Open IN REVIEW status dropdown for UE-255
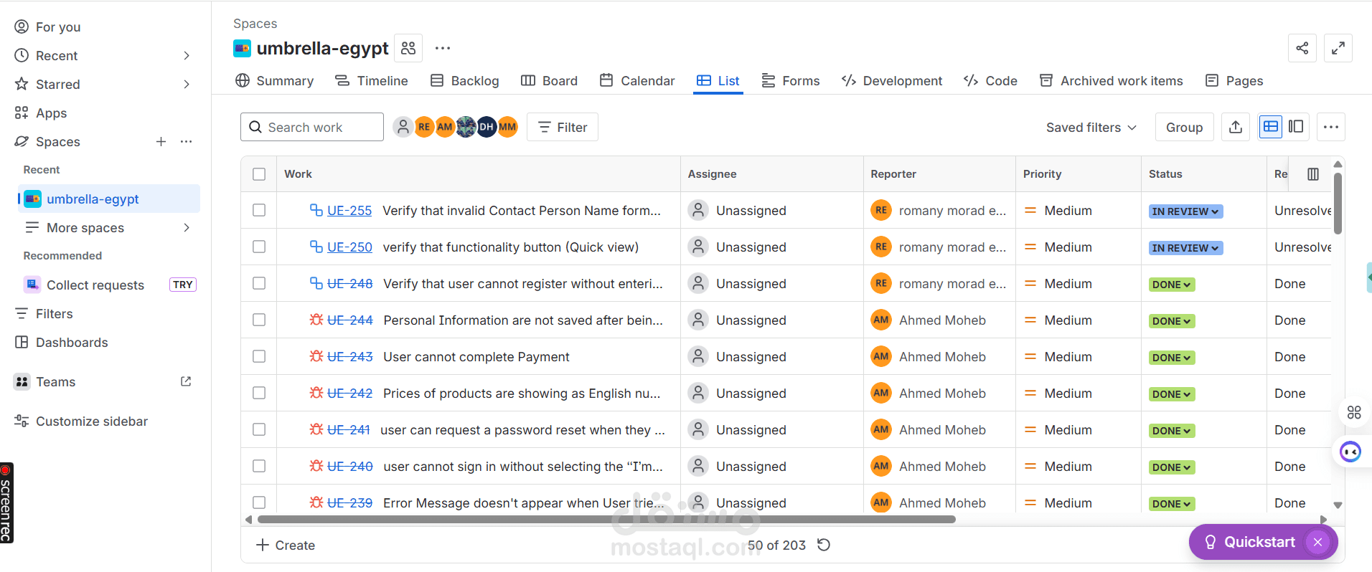Image resolution: width=1372 pixels, height=572 pixels. [x=1185, y=211]
